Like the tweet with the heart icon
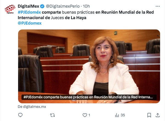Viewport: 165px width, 121px height. pos(85,115)
